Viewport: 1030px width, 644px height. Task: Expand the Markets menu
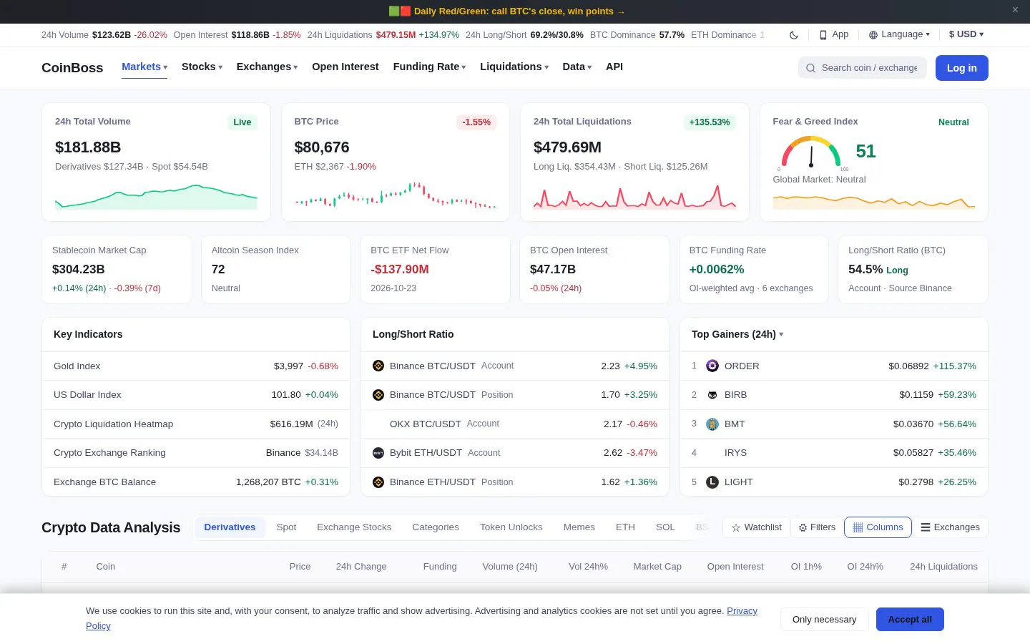(x=144, y=67)
